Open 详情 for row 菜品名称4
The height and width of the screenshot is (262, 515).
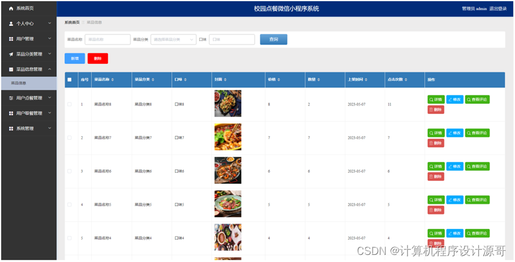436,234
